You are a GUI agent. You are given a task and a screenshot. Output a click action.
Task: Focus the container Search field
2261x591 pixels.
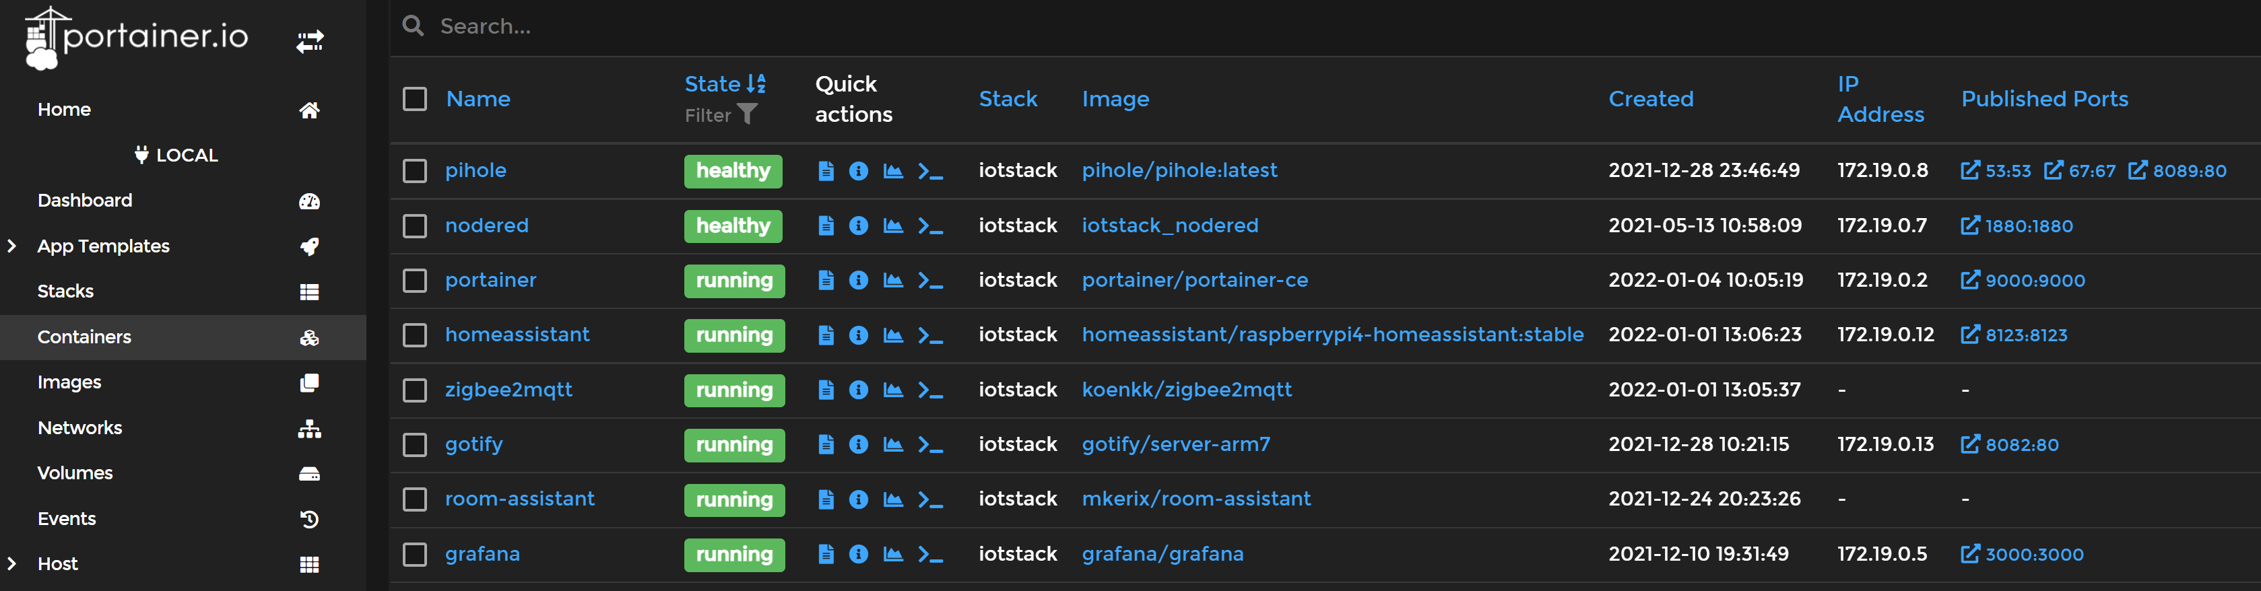click(1325, 26)
